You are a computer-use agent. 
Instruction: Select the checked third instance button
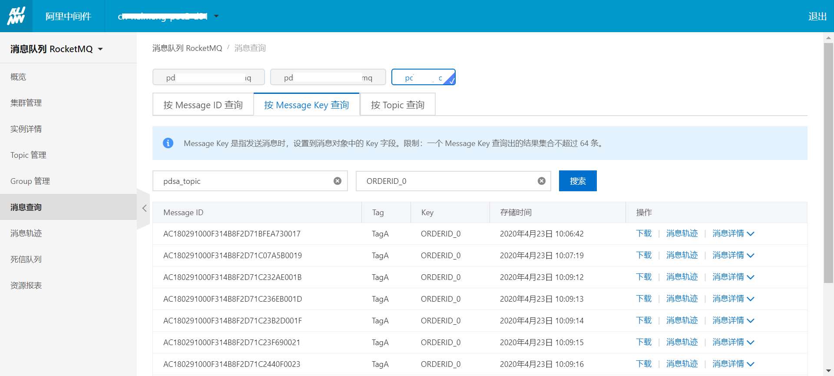424,77
